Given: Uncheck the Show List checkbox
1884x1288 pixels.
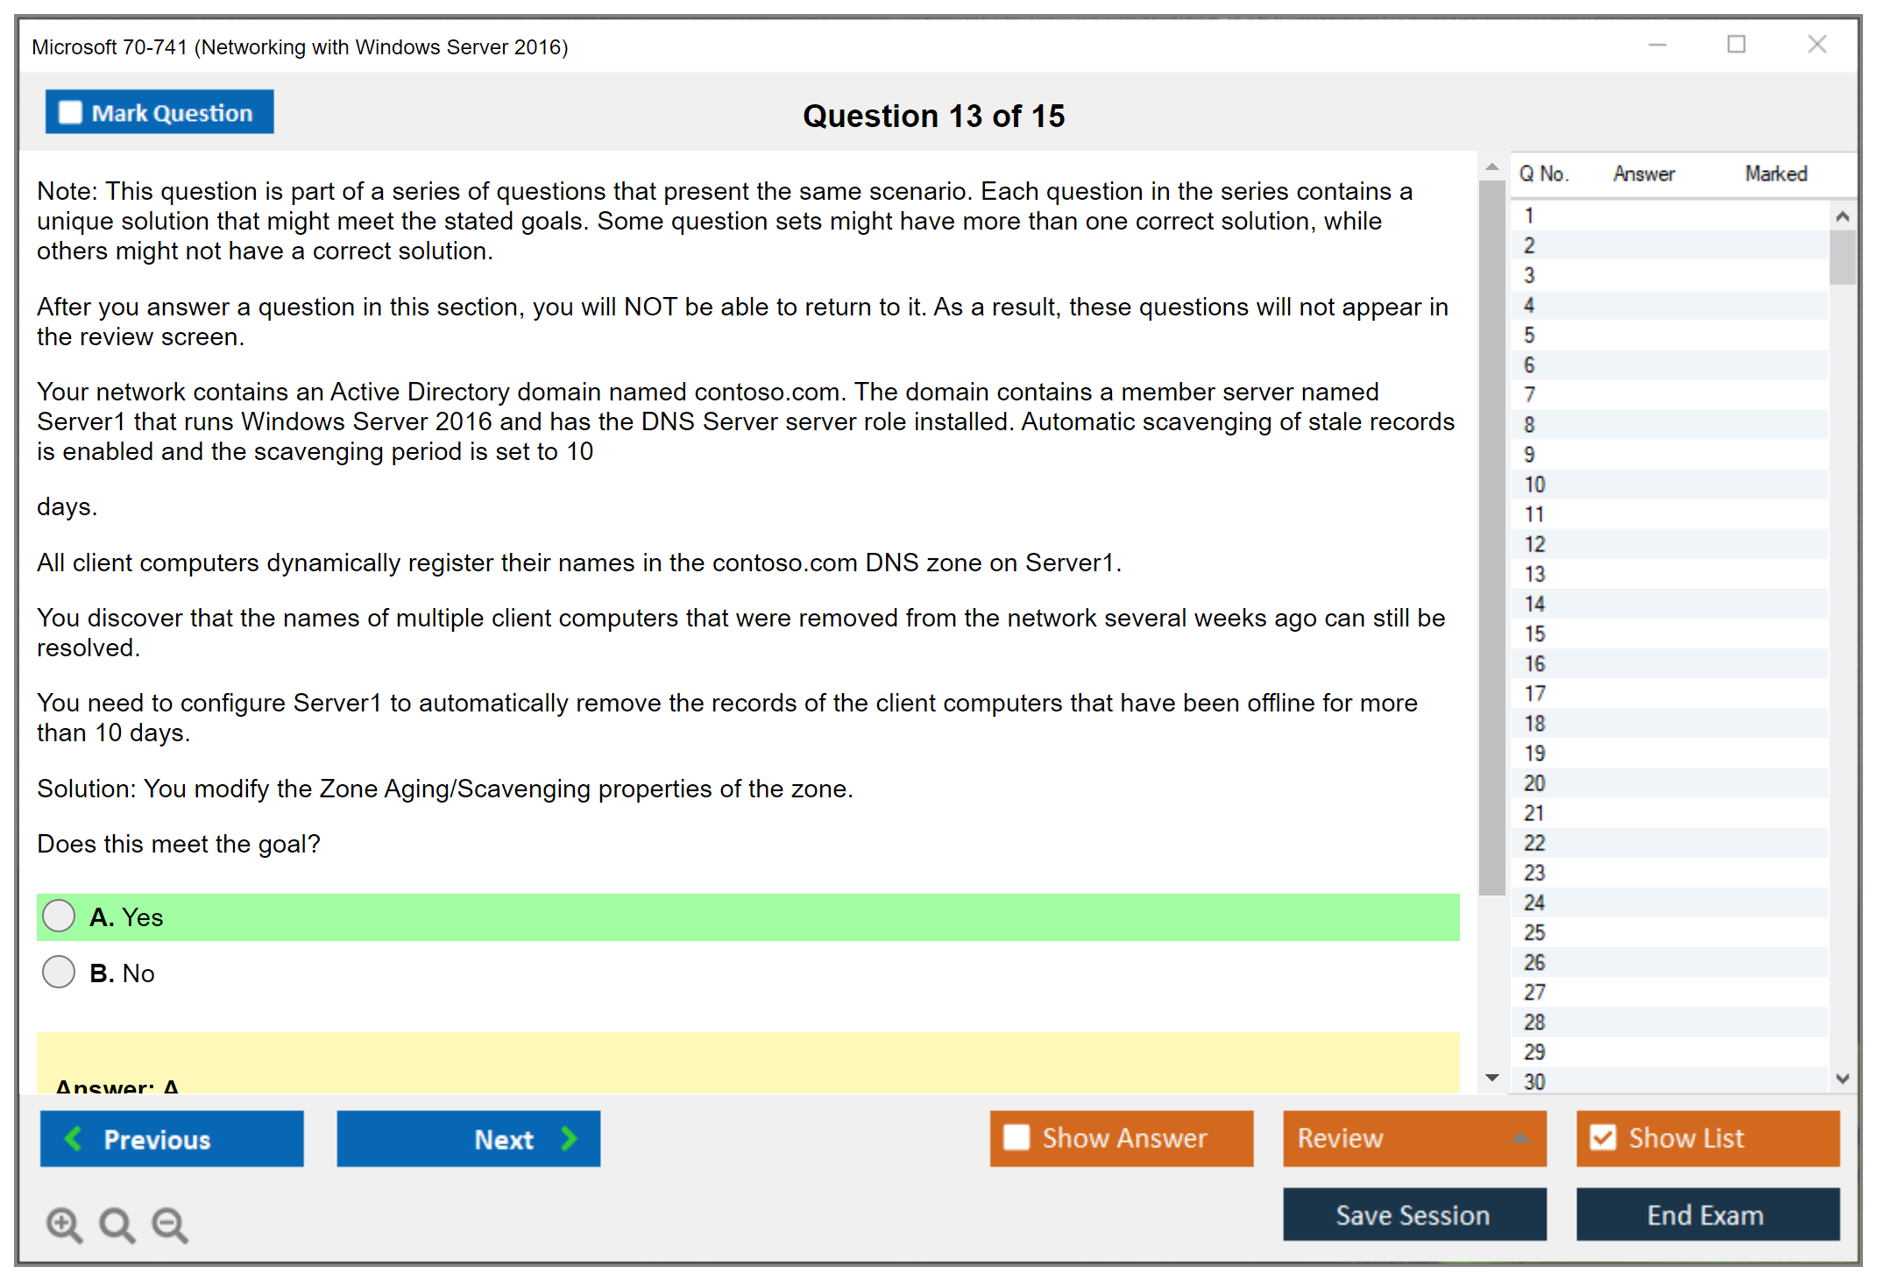Looking at the screenshot, I should 1603,1137.
